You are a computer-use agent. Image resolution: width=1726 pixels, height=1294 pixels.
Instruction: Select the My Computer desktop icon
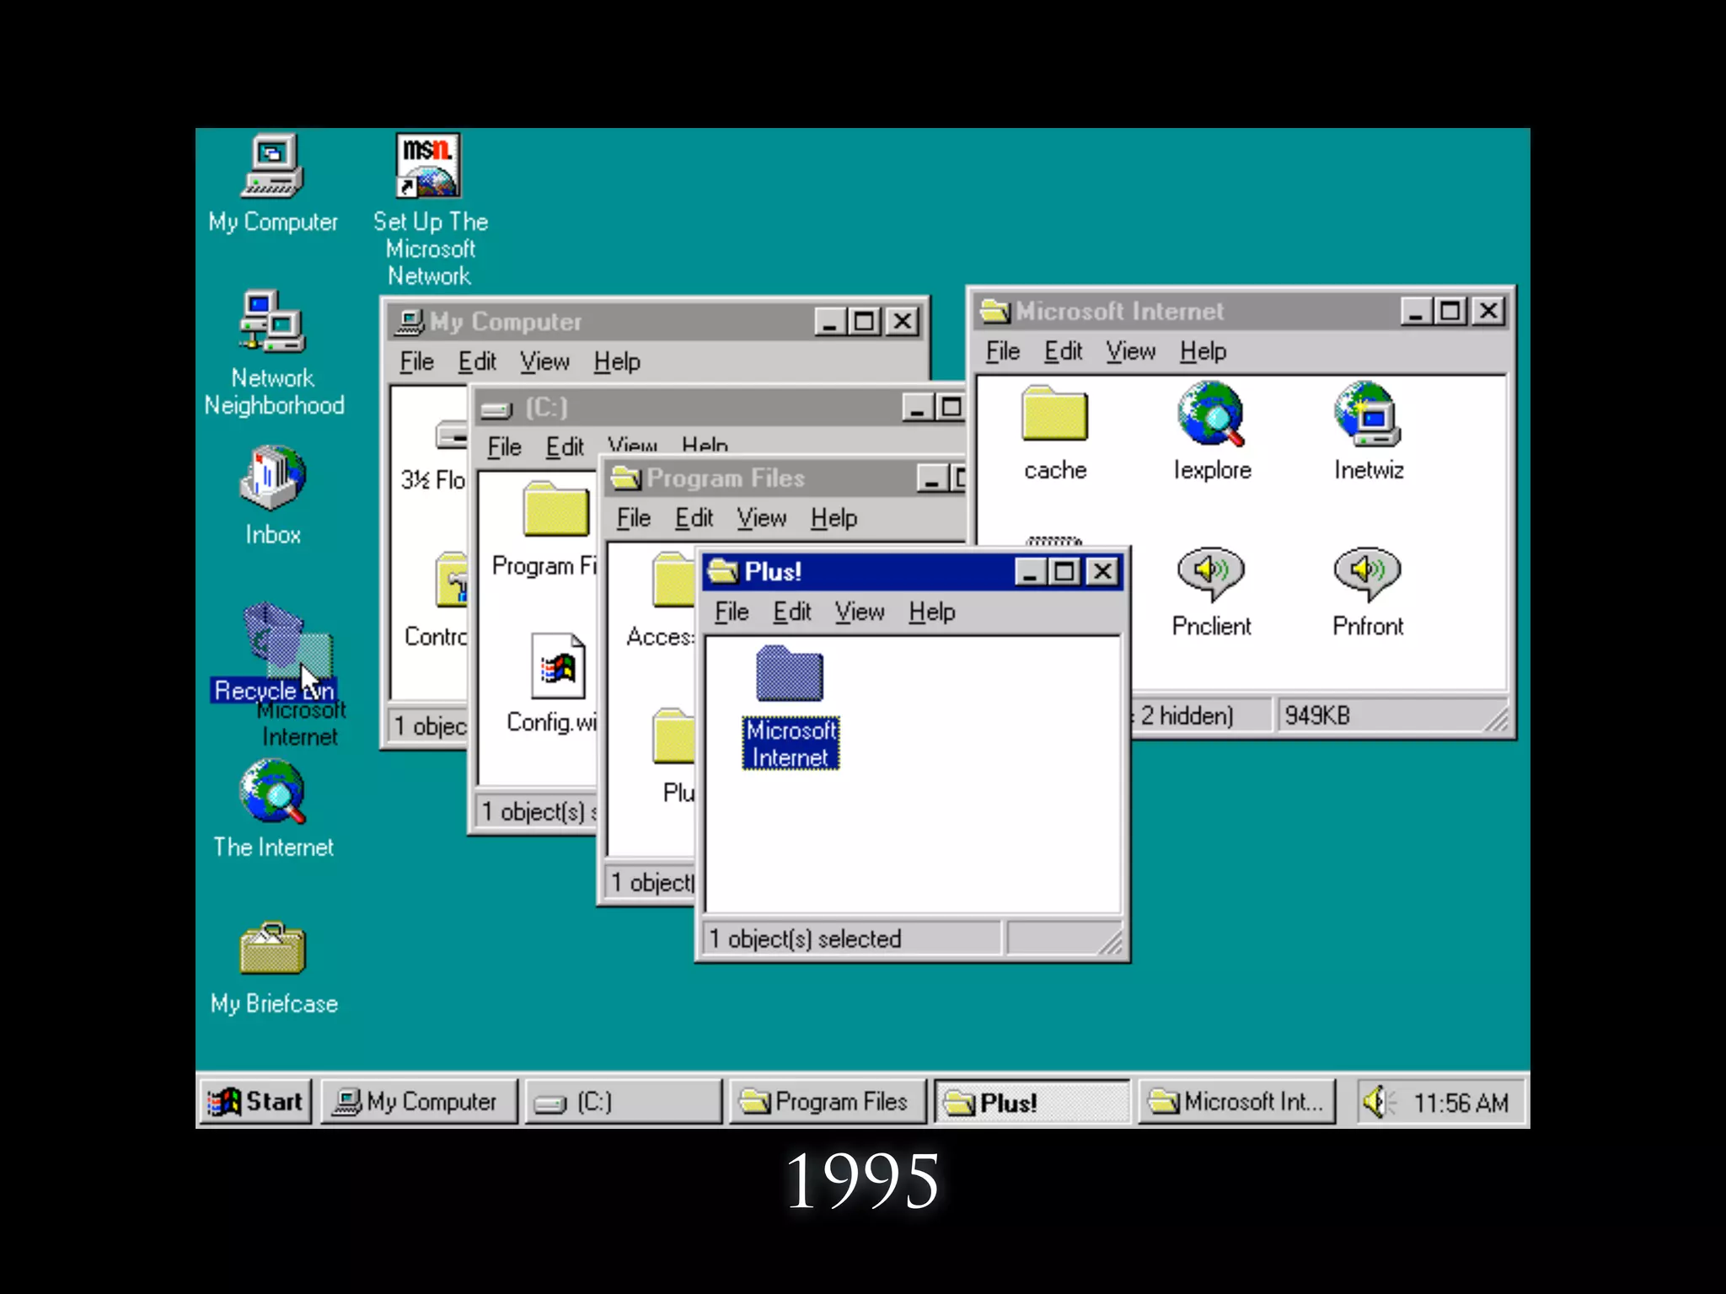[x=273, y=184]
